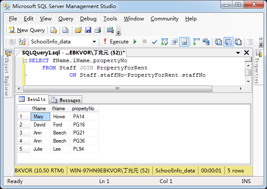Screen dimensions: 267x189
Task: Open the Properties side panel
Action: (x=258, y=67)
